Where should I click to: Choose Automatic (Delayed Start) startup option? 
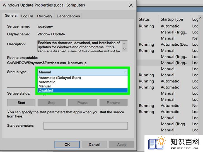83,78
